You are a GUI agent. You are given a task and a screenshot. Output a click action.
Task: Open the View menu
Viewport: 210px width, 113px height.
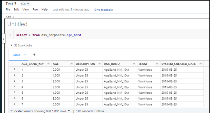pos(26,10)
